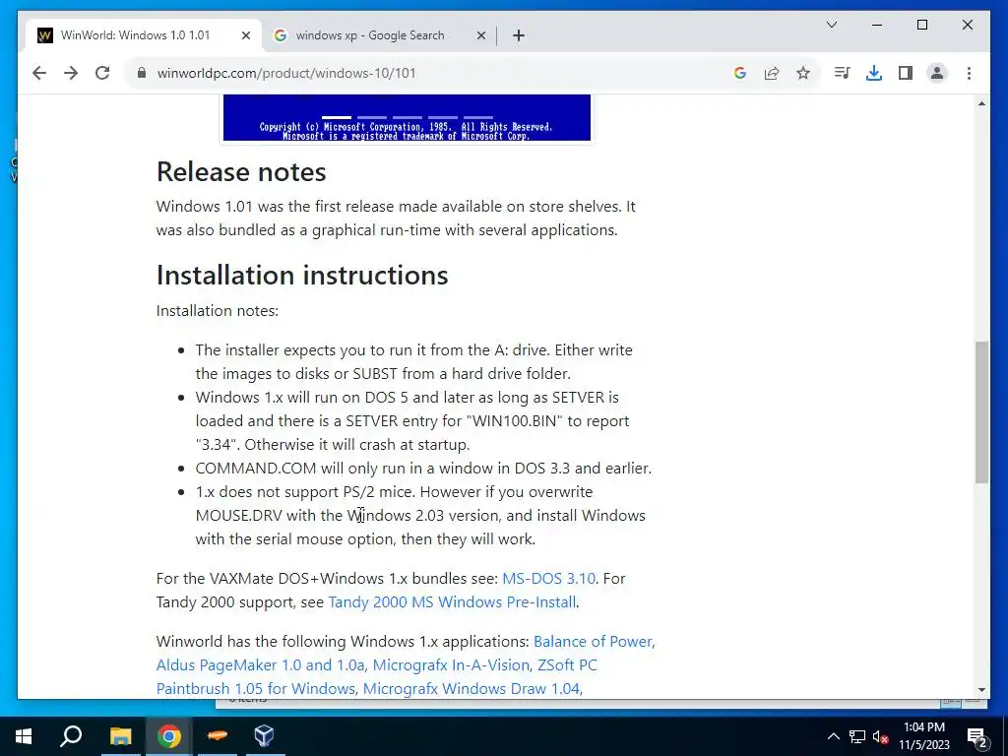Share this page via the share icon
The height and width of the screenshot is (756, 1008).
click(x=772, y=73)
